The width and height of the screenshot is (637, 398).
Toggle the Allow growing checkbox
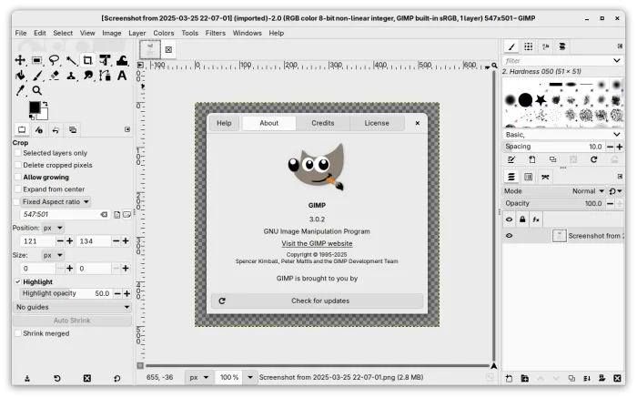18,178
